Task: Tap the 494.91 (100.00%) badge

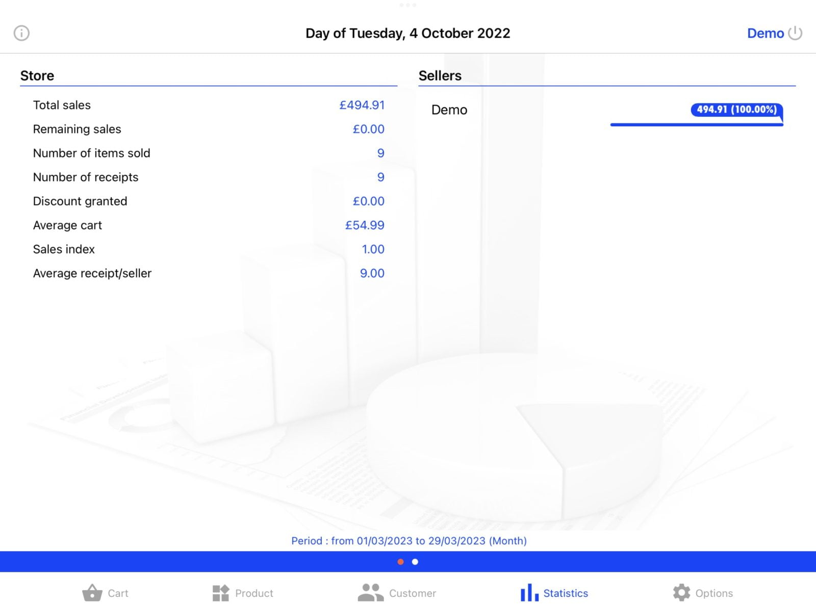Action: point(736,110)
